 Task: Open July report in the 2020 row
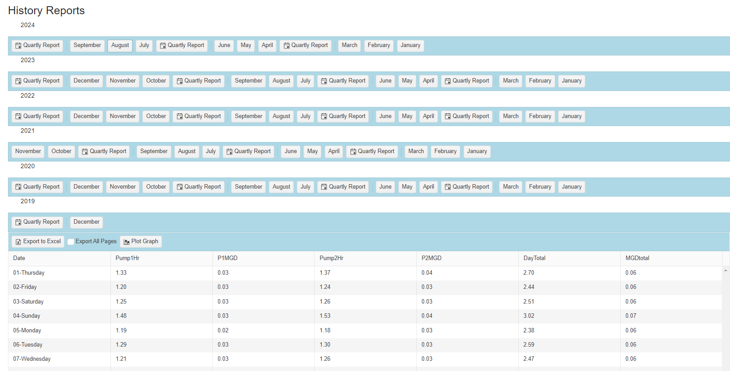pyautogui.click(x=305, y=187)
